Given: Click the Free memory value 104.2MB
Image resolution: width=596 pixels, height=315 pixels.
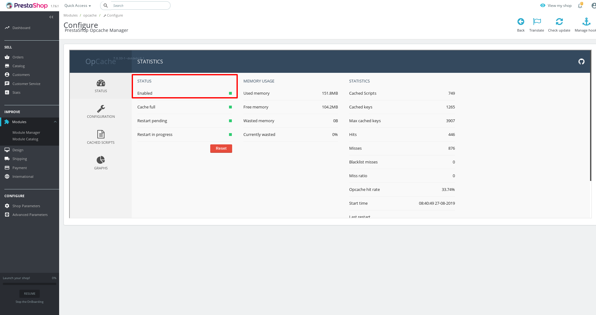Looking at the screenshot, I should pyautogui.click(x=330, y=107).
